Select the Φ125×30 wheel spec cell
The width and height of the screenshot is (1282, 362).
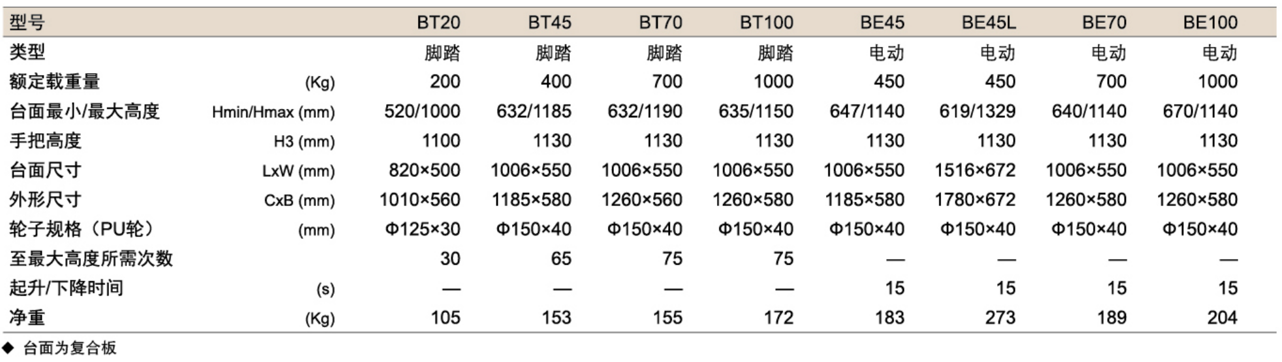(423, 230)
